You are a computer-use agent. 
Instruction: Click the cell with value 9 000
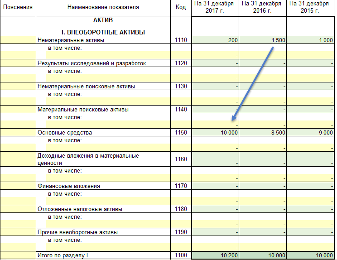(311, 133)
